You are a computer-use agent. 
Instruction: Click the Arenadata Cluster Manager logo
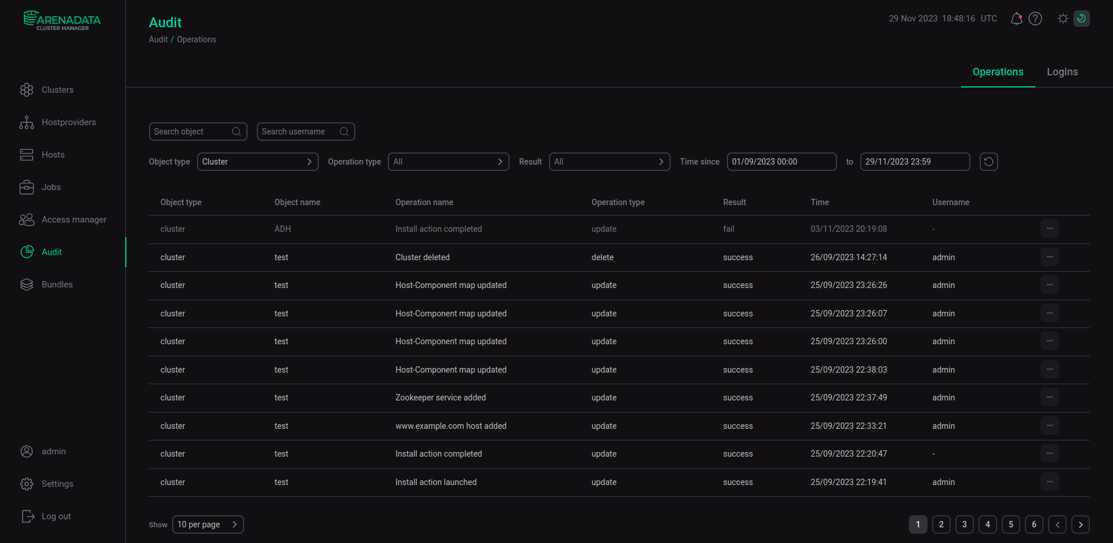(62, 20)
